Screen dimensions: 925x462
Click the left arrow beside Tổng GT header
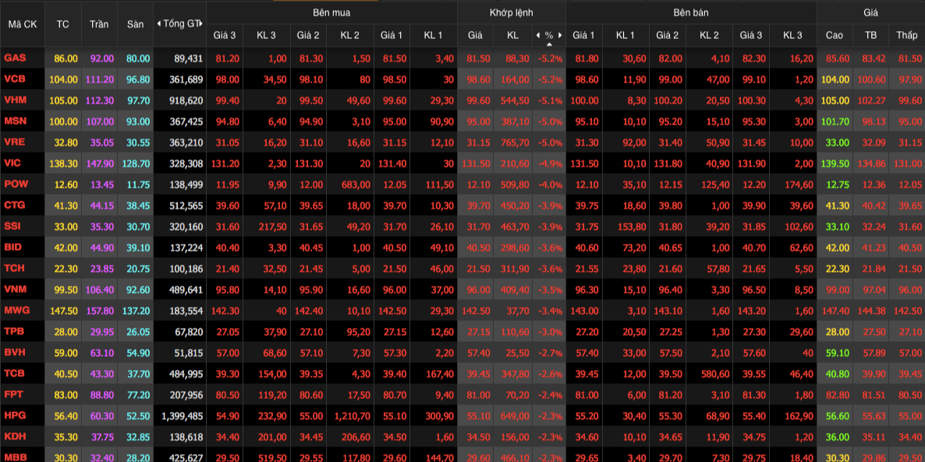point(159,24)
